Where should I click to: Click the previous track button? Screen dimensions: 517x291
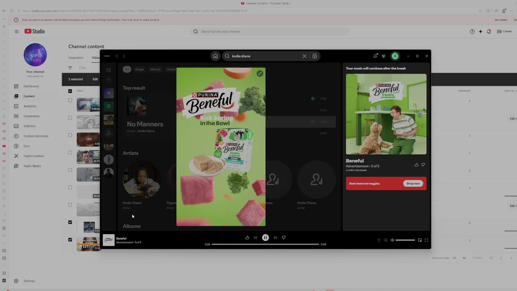tap(255, 238)
